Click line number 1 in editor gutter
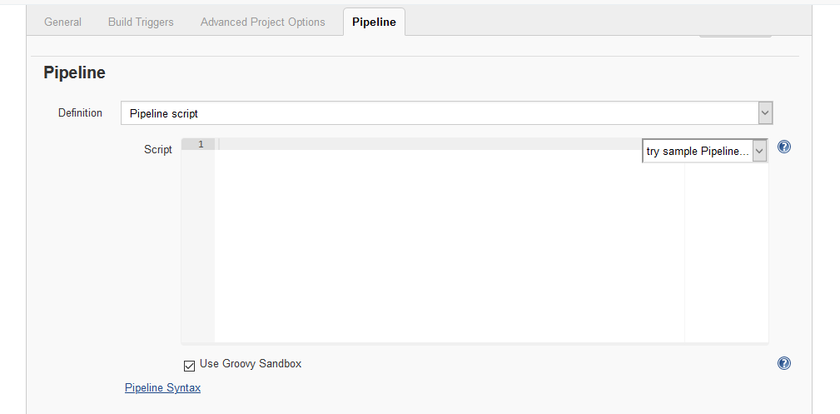Viewport: 840px width, 414px height. pos(201,144)
